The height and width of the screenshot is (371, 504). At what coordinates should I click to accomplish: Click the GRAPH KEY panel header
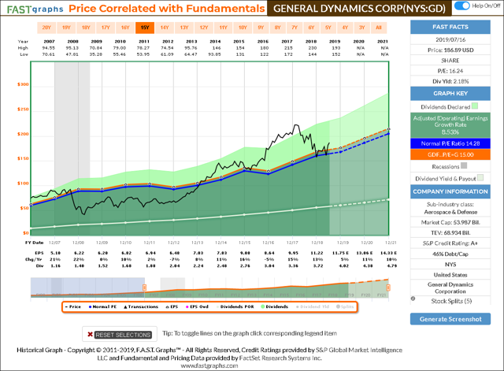[450, 94]
